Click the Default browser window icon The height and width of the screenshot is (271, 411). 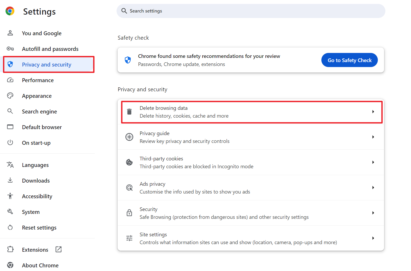click(10, 127)
